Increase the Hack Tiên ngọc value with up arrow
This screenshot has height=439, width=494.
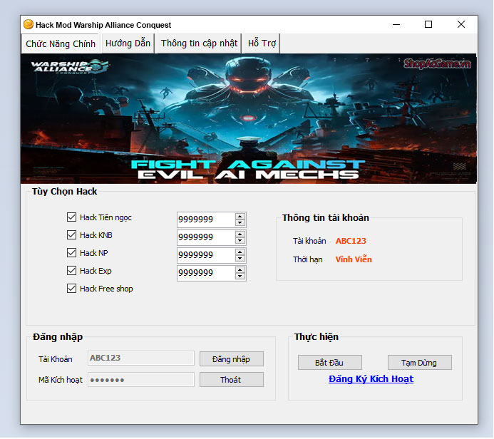click(x=240, y=217)
